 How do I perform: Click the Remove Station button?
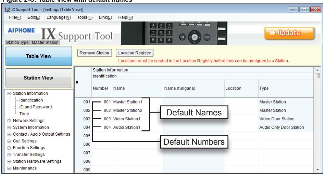pos(94,53)
